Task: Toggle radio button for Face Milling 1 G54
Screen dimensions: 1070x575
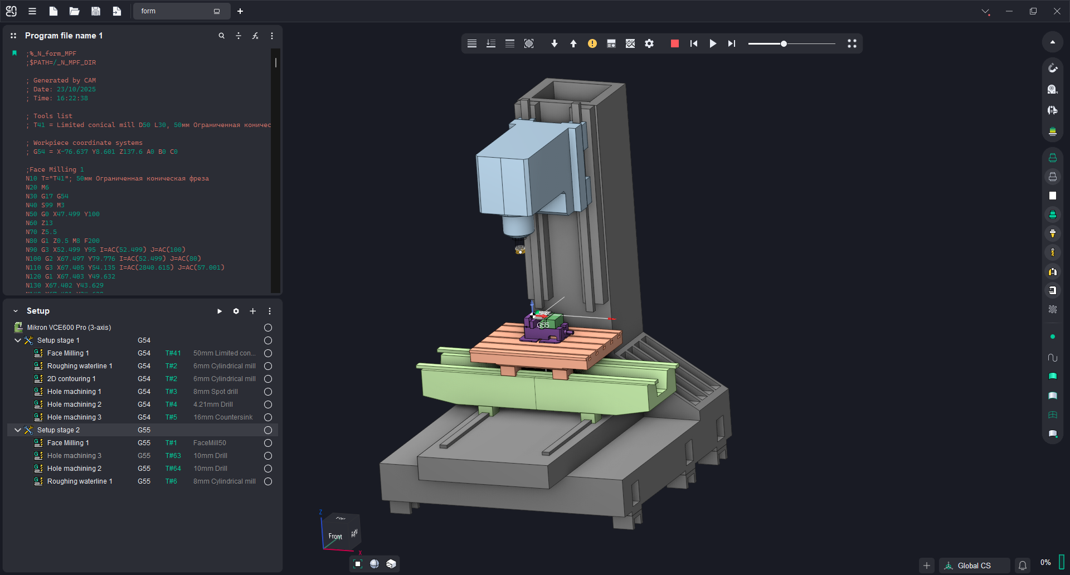Action: [268, 353]
